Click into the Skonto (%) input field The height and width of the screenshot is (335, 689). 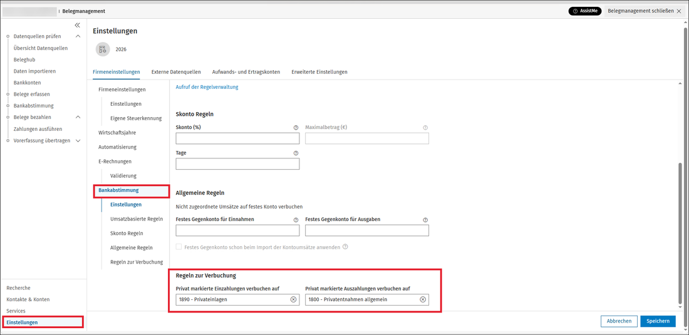pyautogui.click(x=238, y=139)
